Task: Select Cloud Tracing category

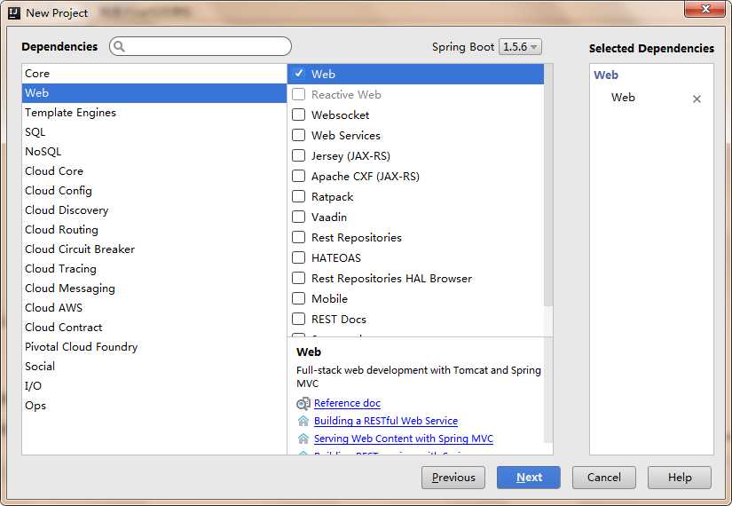Action: [154, 269]
